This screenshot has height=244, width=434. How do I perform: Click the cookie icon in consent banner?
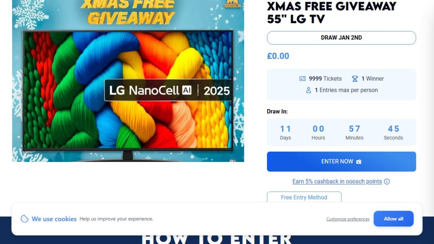tap(25, 219)
